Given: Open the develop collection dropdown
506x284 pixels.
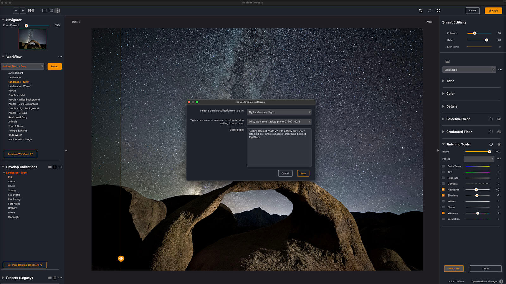Looking at the screenshot, I should point(279,112).
